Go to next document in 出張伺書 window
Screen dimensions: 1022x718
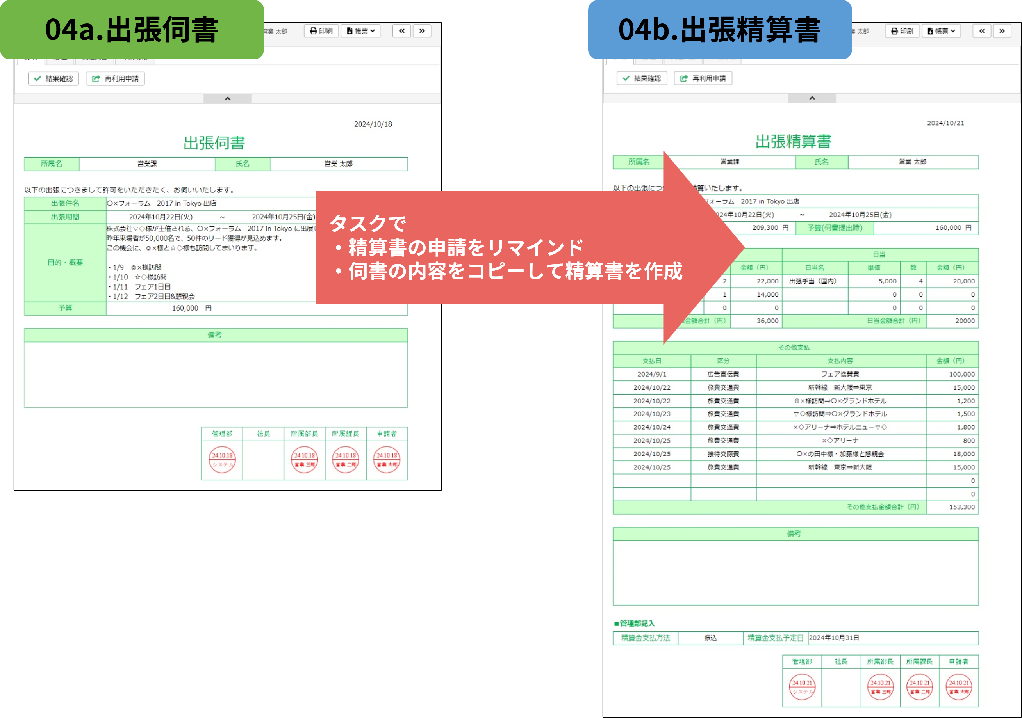coord(422,31)
